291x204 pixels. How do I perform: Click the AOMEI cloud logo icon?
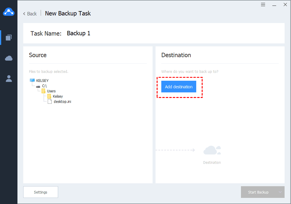point(8,12)
